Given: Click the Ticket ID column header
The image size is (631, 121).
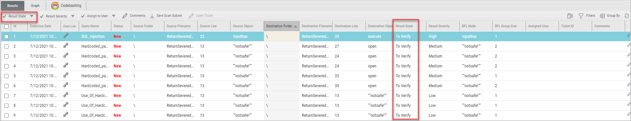Looking at the screenshot, I should point(575,26).
